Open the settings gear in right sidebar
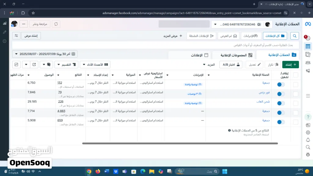Screen dimensions: 313x176 point(308,132)
